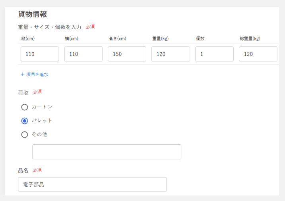Click the 貨物情報 section heading
Viewport: 285px width, 201px height.
pos(33,14)
